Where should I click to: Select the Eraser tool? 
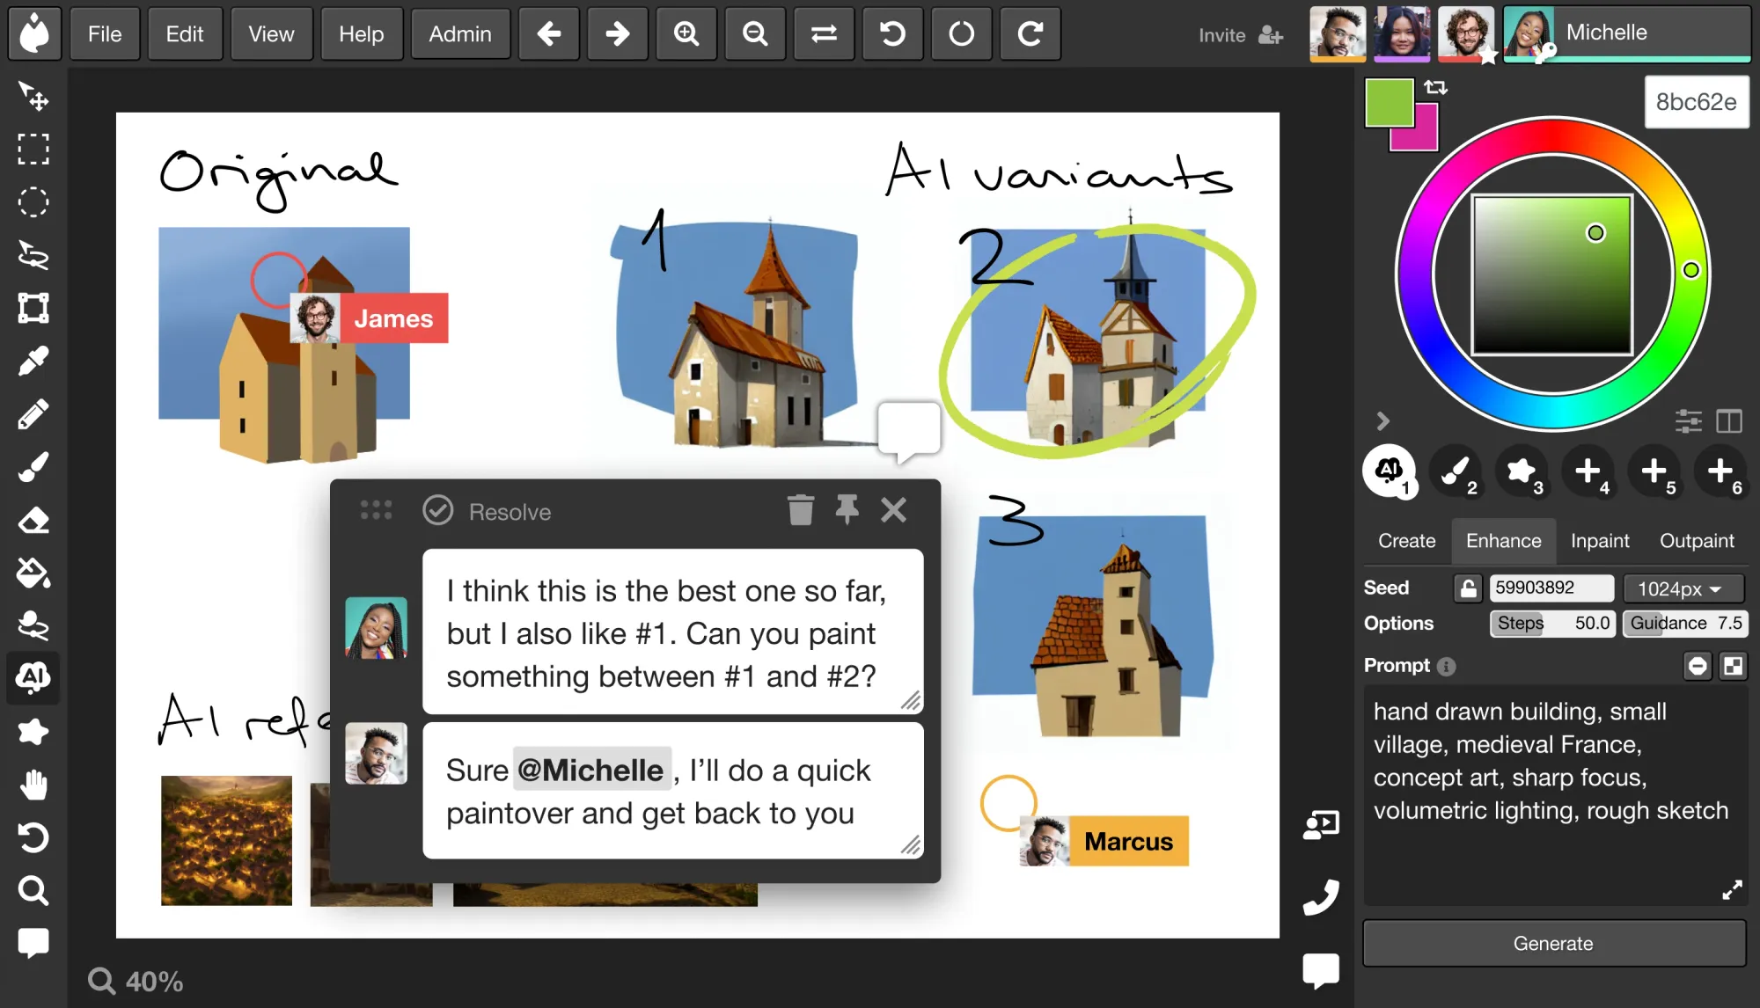click(33, 520)
